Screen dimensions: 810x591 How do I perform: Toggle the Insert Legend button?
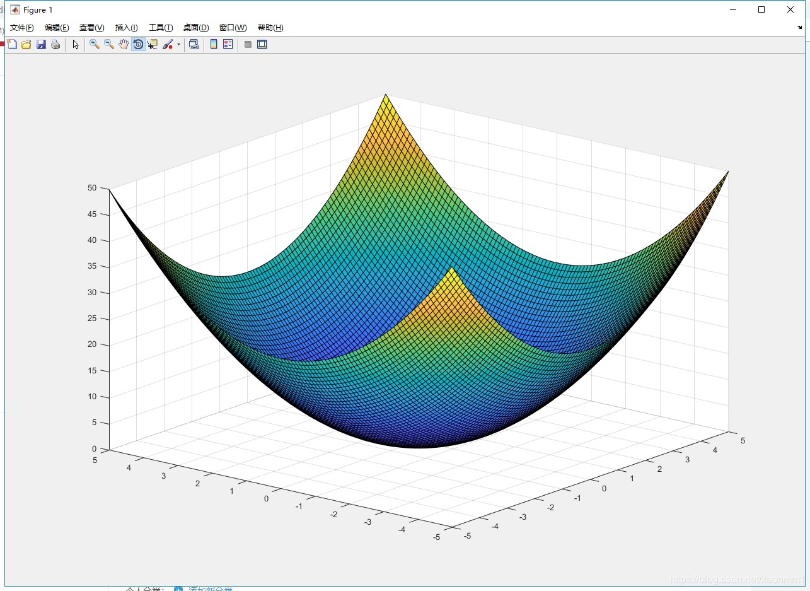pos(228,44)
